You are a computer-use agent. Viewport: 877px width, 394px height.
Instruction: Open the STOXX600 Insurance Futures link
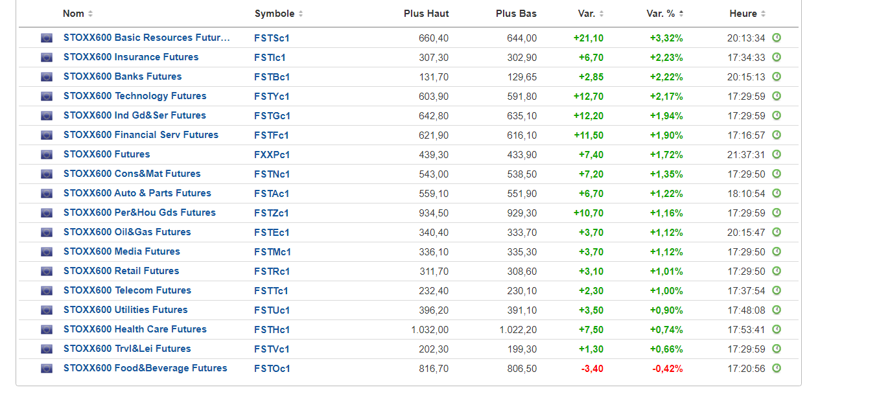pyautogui.click(x=131, y=57)
